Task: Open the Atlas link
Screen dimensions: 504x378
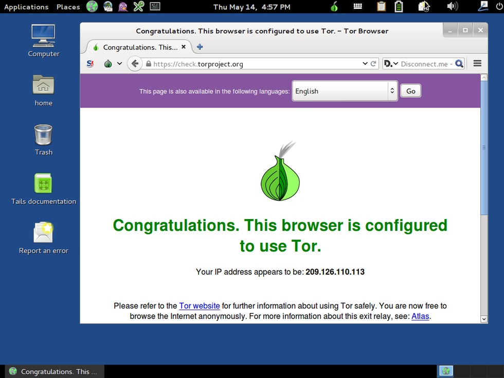Action: click(420, 316)
